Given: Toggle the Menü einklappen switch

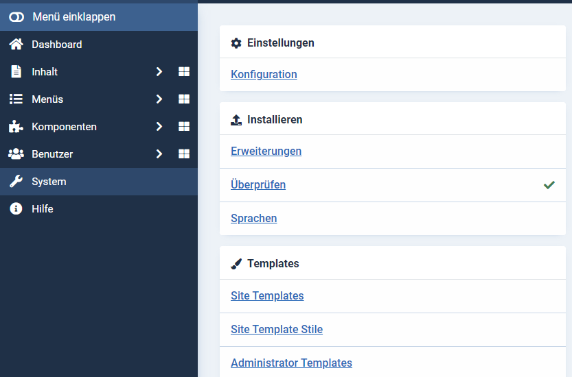Looking at the screenshot, I should click(x=16, y=16).
